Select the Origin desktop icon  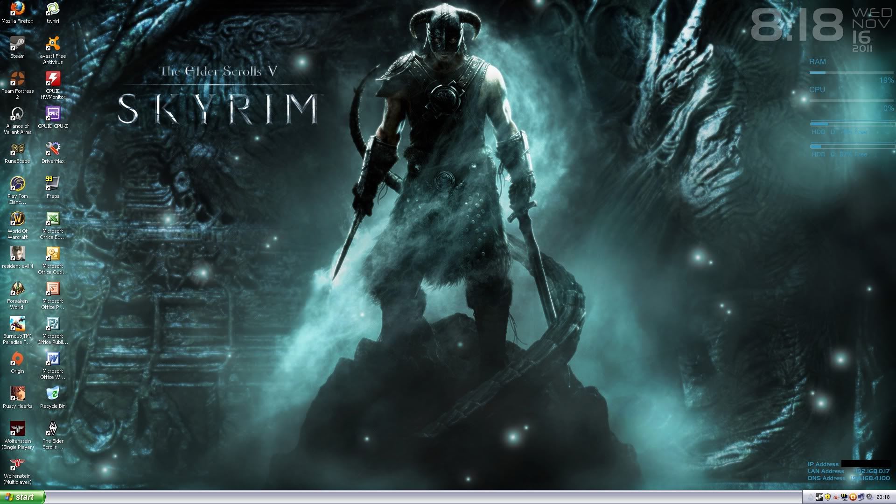pos(17,362)
